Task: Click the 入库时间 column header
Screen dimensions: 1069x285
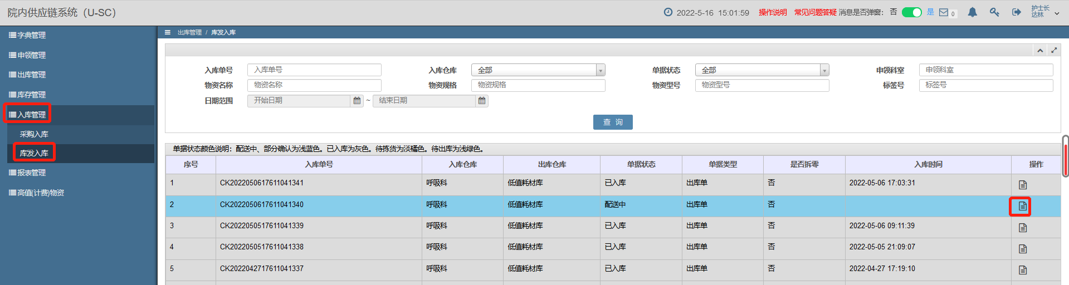Action: pos(929,164)
